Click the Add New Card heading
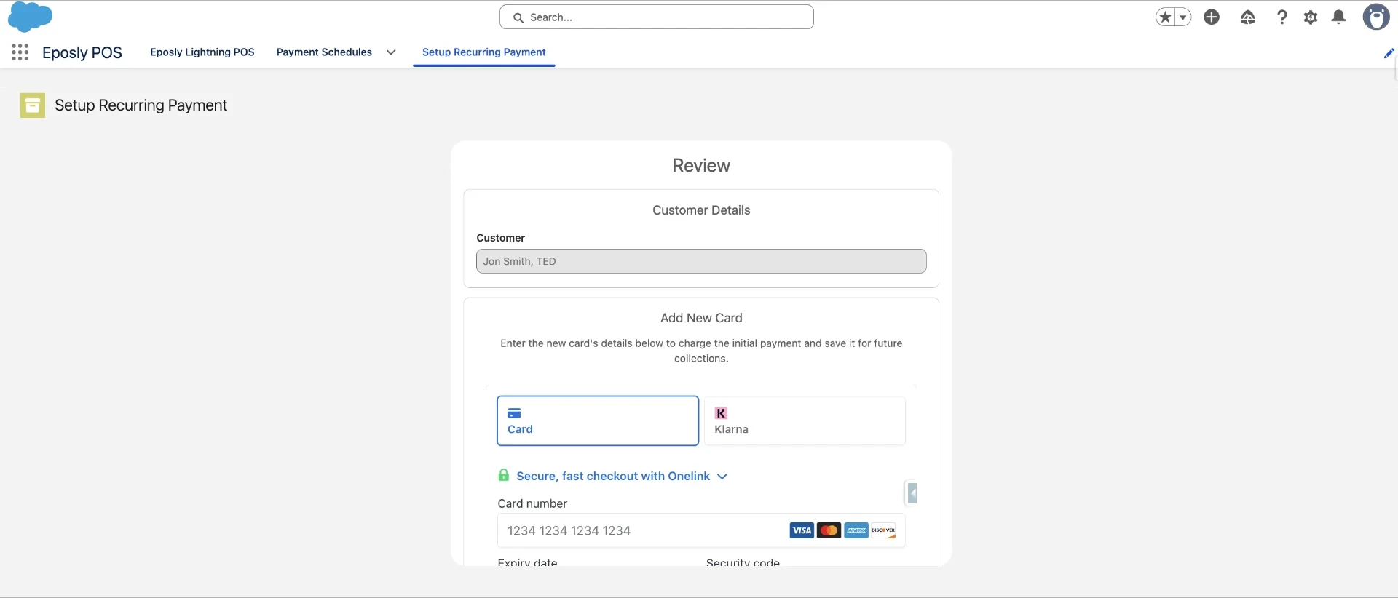Viewport: 1398px width, 598px height. click(x=701, y=318)
